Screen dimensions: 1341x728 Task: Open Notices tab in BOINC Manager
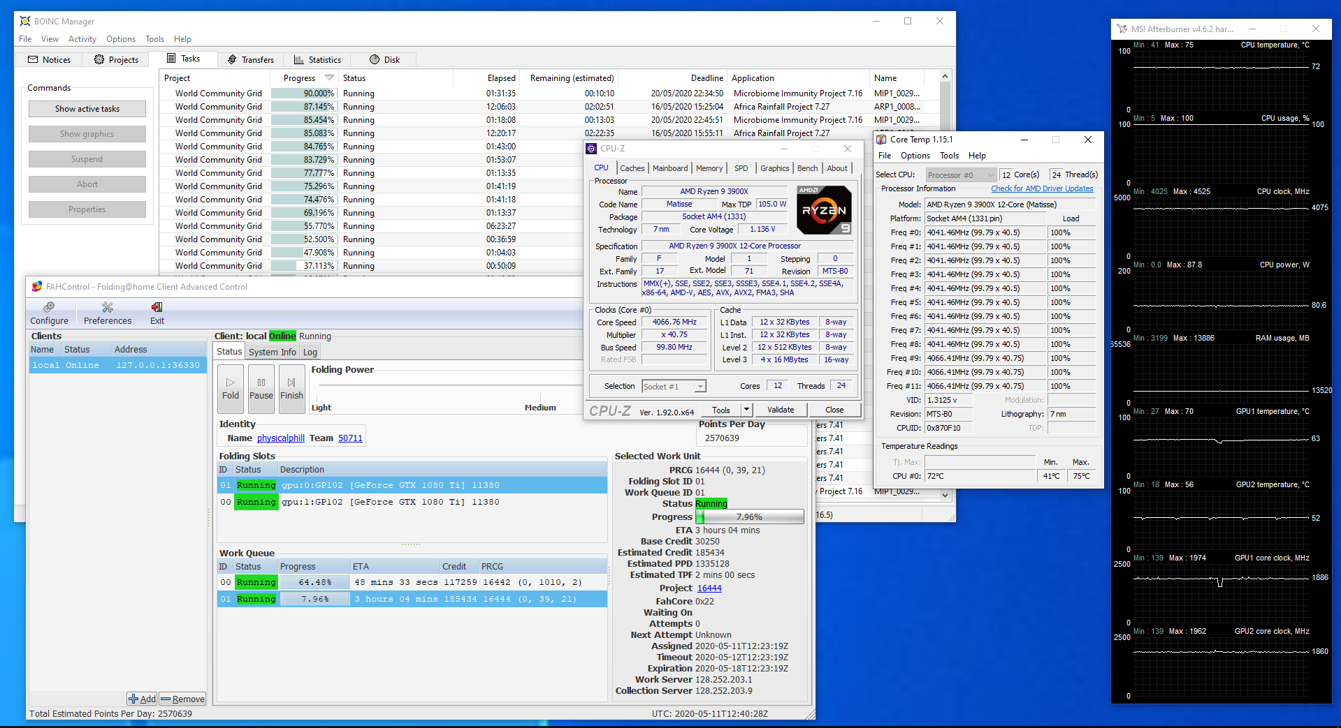click(x=50, y=59)
